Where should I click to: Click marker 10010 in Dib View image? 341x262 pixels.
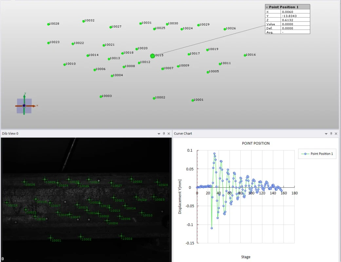(x=142, y=213)
